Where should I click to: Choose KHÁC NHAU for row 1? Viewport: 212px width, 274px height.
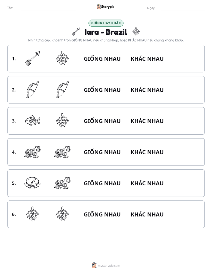[x=147, y=59]
